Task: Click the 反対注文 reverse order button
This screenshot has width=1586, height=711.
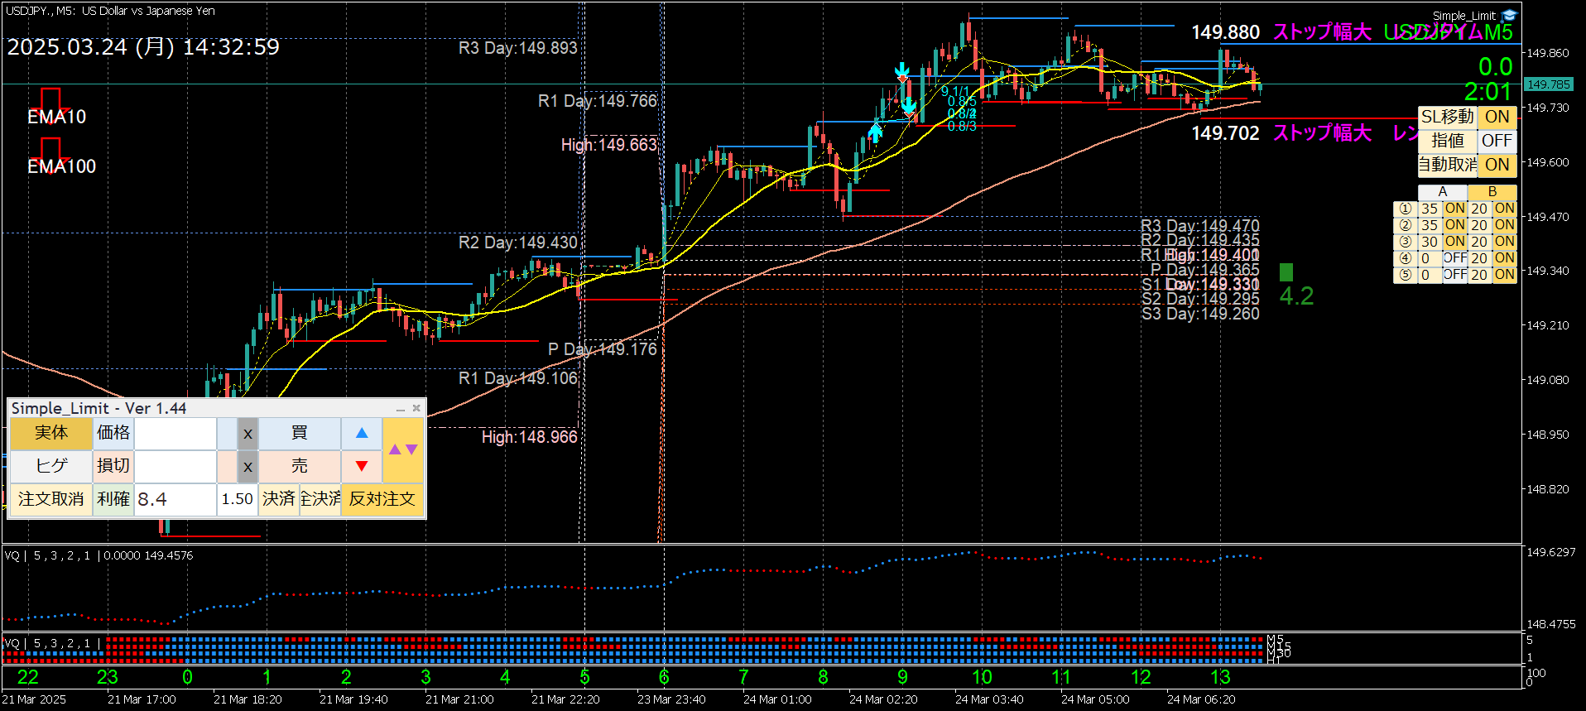Action: point(382,499)
